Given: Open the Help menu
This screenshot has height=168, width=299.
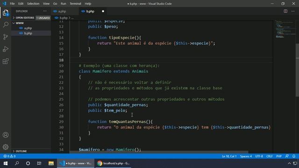Looking at the screenshot, I should coord(88,4).
